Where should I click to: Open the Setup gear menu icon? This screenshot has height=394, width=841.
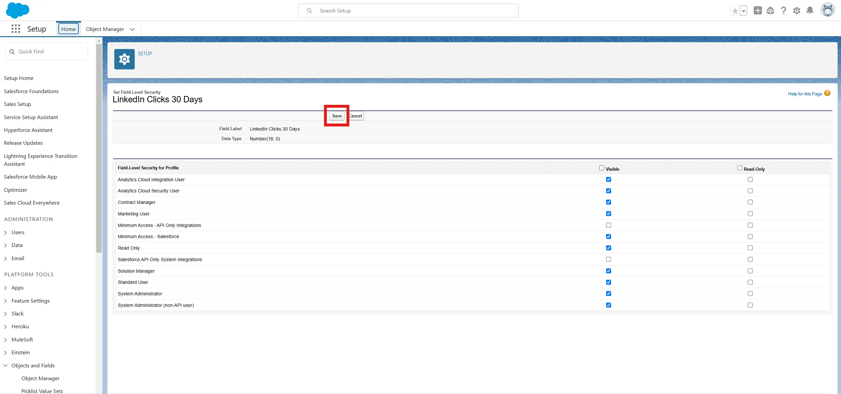point(797,11)
